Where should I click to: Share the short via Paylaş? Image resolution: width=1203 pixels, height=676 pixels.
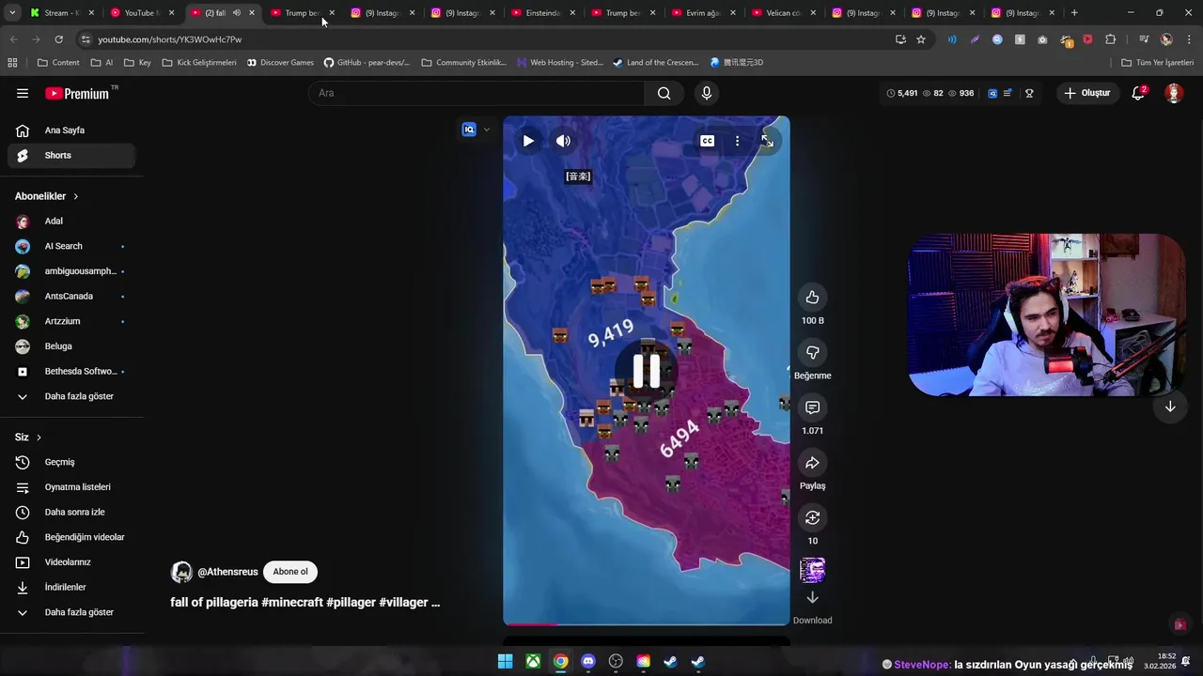[812, 463]
